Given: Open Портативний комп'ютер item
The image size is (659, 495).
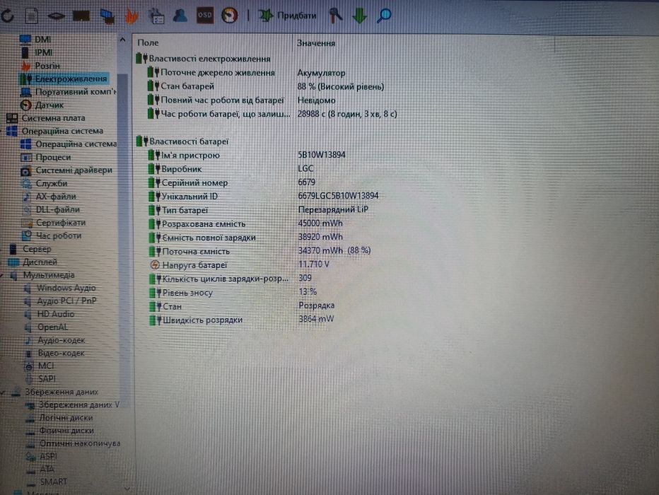Looking at the screenshot, I should pos(75,92).
